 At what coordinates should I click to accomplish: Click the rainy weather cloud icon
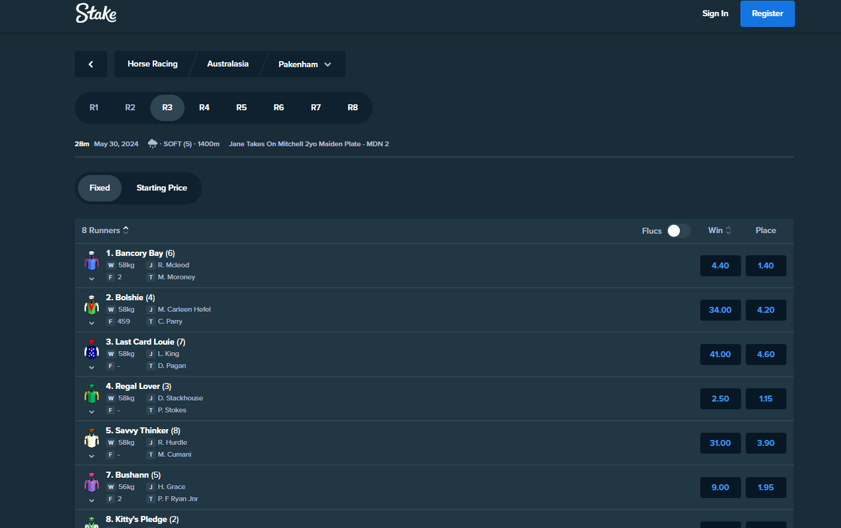tap(153, 144)
